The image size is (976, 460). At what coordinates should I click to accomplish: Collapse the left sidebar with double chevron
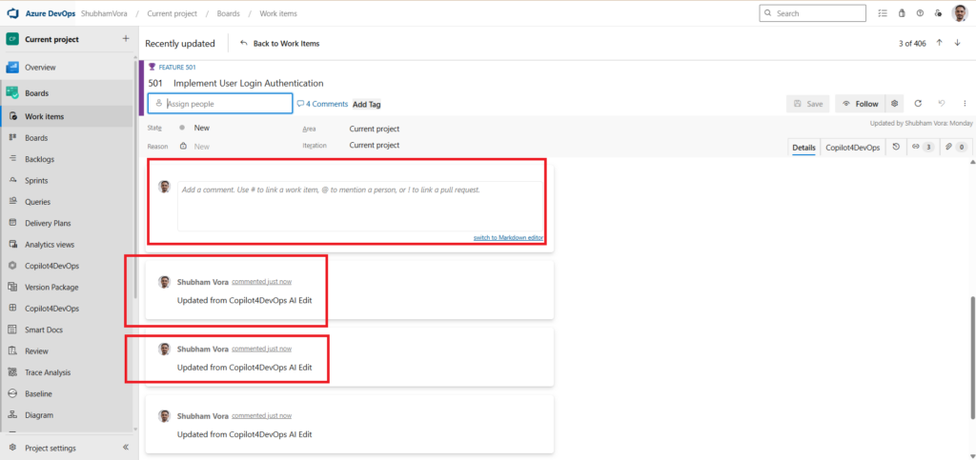click(126, 448)
